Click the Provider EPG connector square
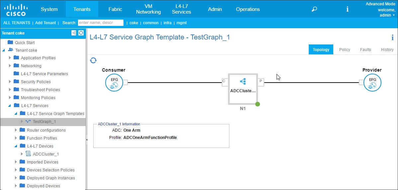Image resolution: width=398 pixels, height=190 pixels. pos(361,83)
